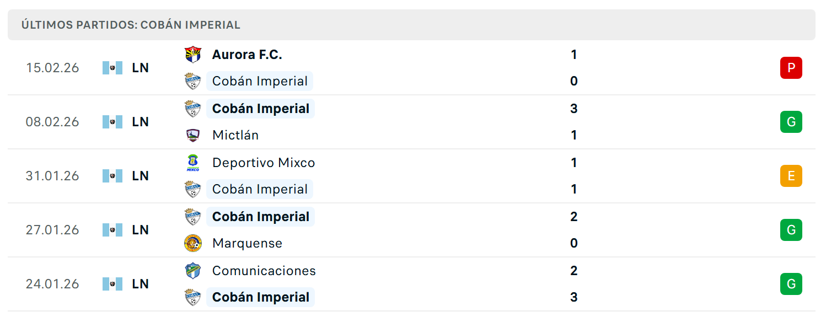Open the Comunicaciones team link
The height and width of the screenshot is (322, 826).
point(264,271)
